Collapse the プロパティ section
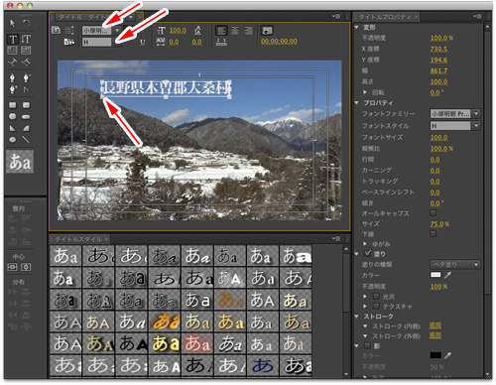Image resolution: width=496 pixels, height=385 pixels. coord(356,103)
